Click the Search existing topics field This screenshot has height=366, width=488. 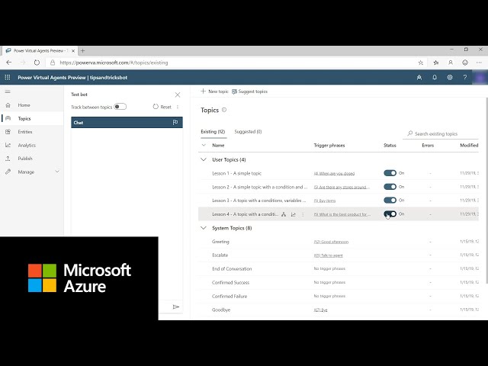pyautogui.click(x=441, y=134)
